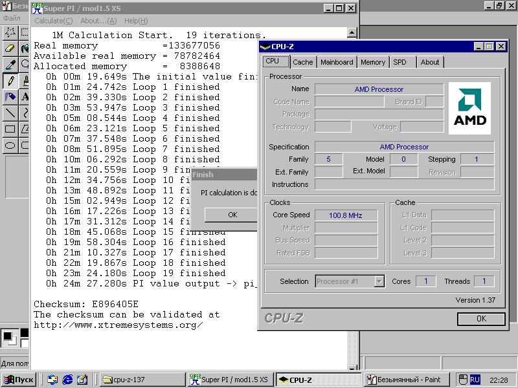Click the Model value 0 field
The image size is (518, 388).
coord(403,159)
